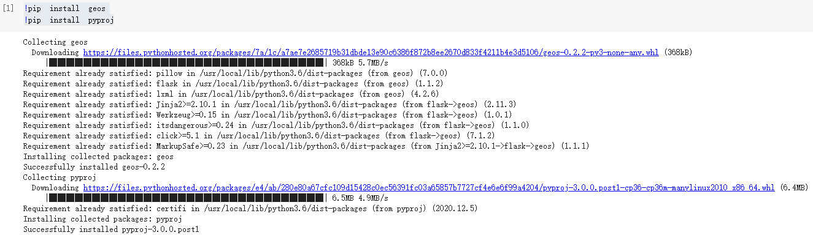
Task: Click the 'Collecting geos' output line
Action: click(55, 42)
